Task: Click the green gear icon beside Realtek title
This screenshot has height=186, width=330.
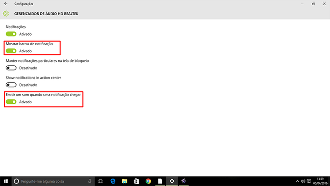Action: pyautogui.click(x=6, y=14)
